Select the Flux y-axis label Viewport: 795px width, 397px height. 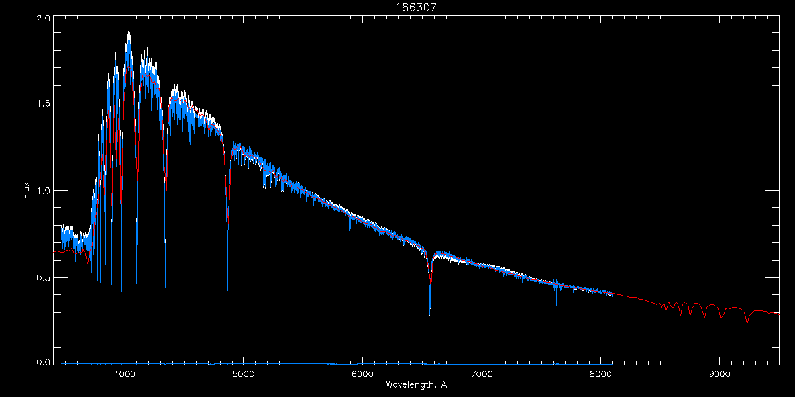click(x=26, y=191)
